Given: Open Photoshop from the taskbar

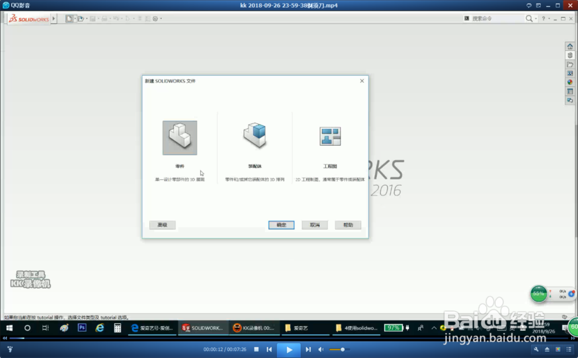Looking at the screenshot, I should pyautogui.click(x=82, y=327).
